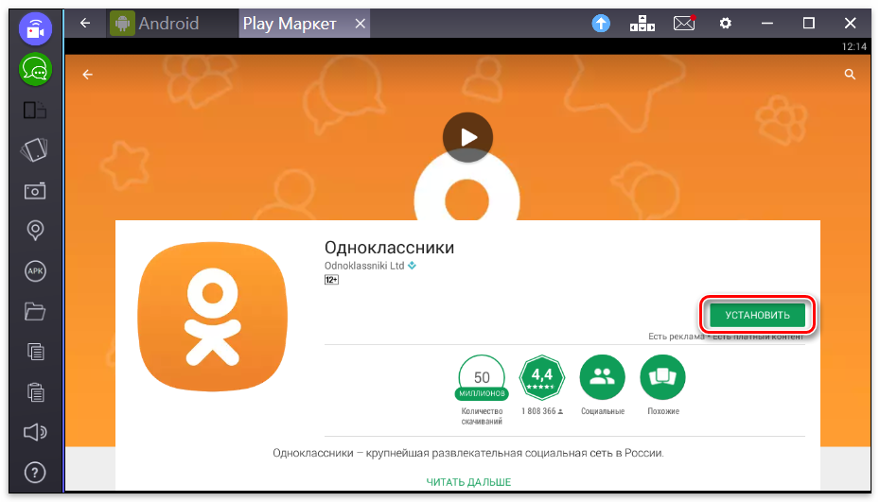Image resolution: width=880 pixels, height=502 pixels.
Task: Open the location pin tool
Action: click(35, 230)
